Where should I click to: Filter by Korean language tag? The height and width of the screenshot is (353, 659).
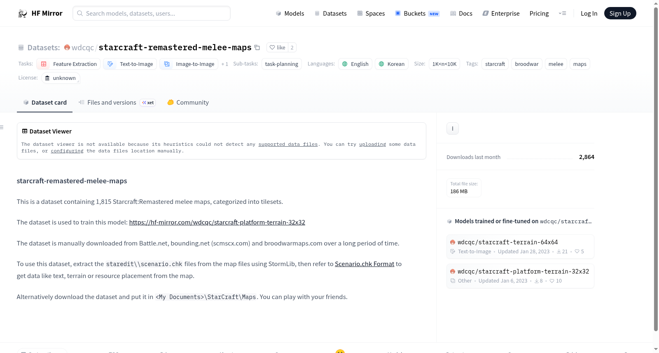click(392, 64)
